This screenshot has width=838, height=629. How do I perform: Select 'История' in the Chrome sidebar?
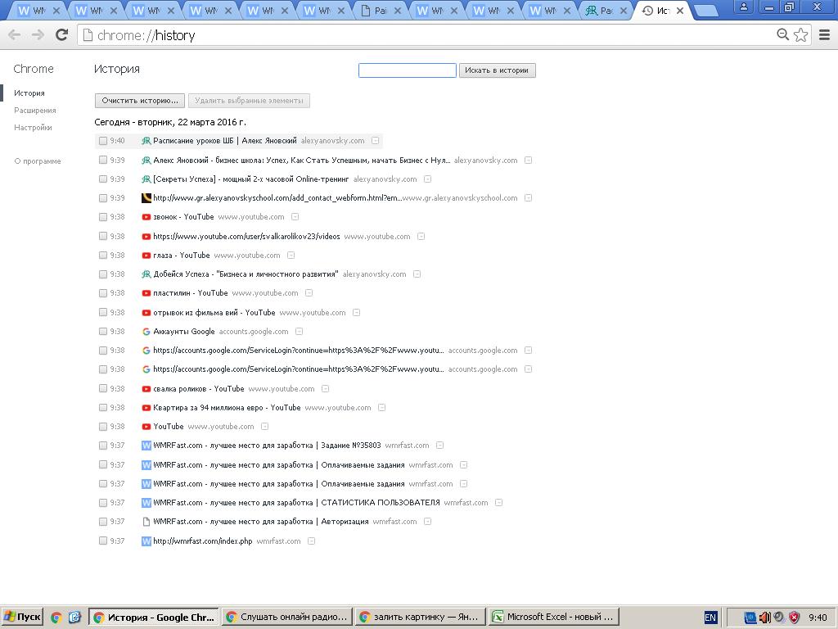(x=29, y=93)
